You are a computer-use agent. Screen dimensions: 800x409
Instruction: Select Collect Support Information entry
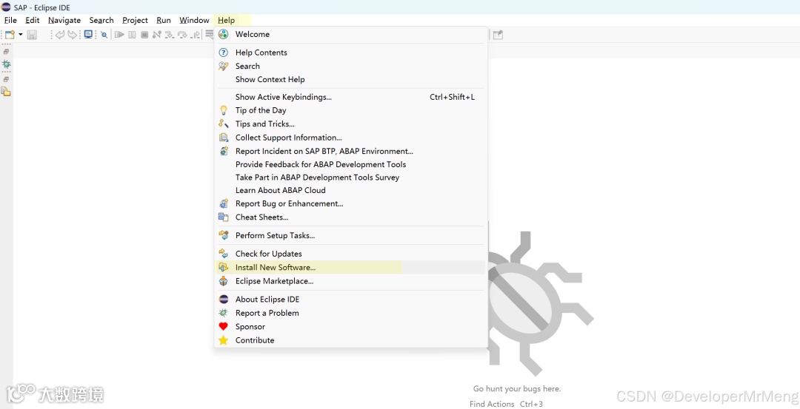pyautogui.click(x=351, y=138)
